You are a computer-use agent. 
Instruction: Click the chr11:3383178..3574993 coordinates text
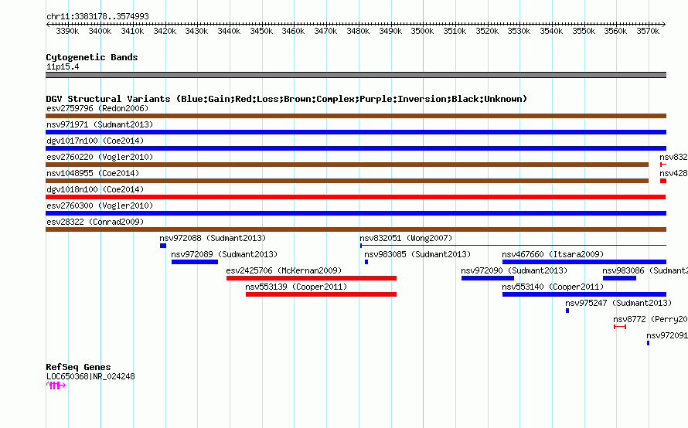98,17
